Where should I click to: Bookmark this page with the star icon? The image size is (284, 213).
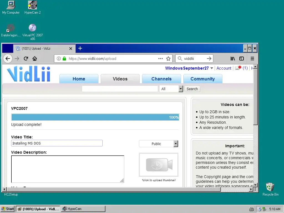pyautogui.click(x=168, y=59)
